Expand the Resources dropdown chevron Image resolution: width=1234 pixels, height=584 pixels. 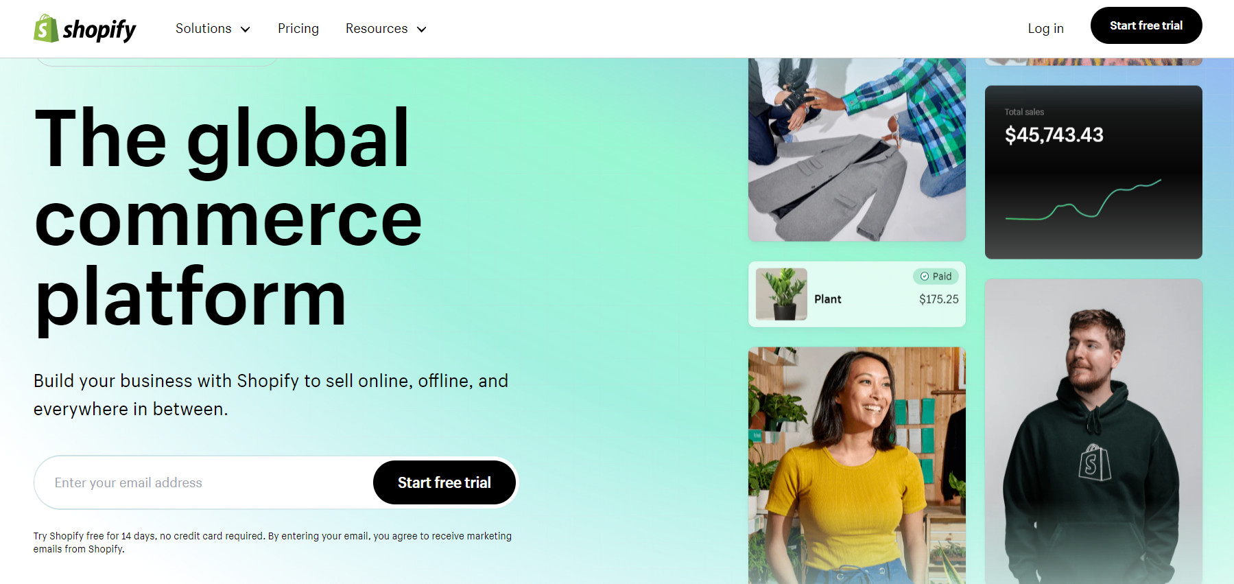point(421,29)
